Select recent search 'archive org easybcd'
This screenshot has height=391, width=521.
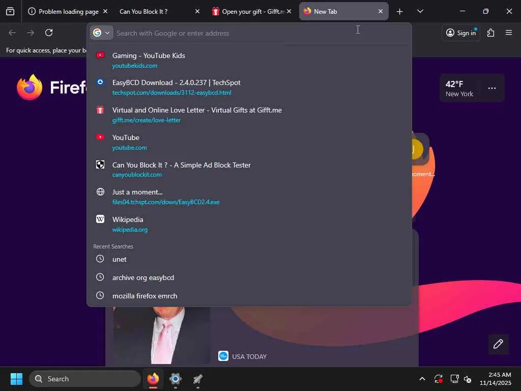(249, 277)
